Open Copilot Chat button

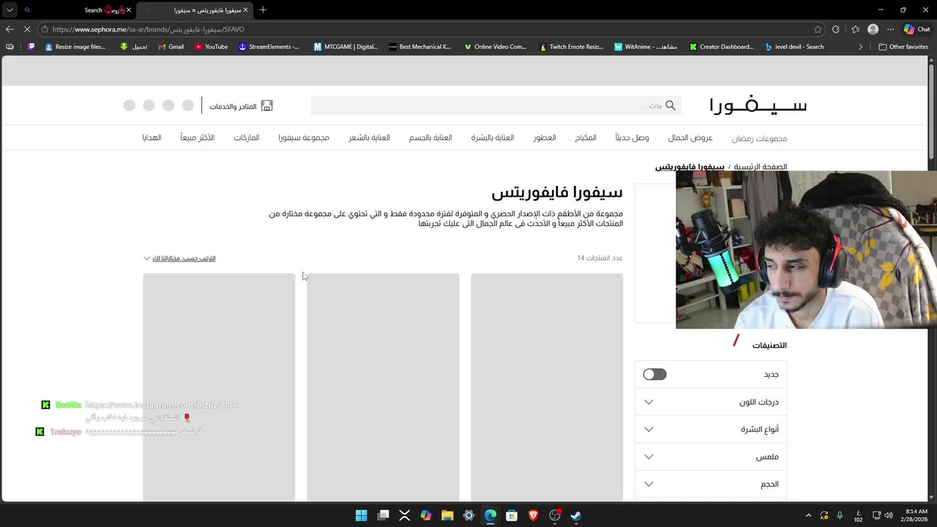917,29
